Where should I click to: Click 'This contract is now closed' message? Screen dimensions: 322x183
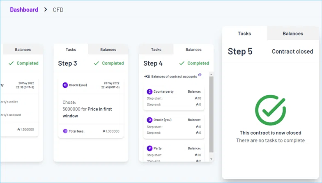pyautogui.click(x=270, y=133)
